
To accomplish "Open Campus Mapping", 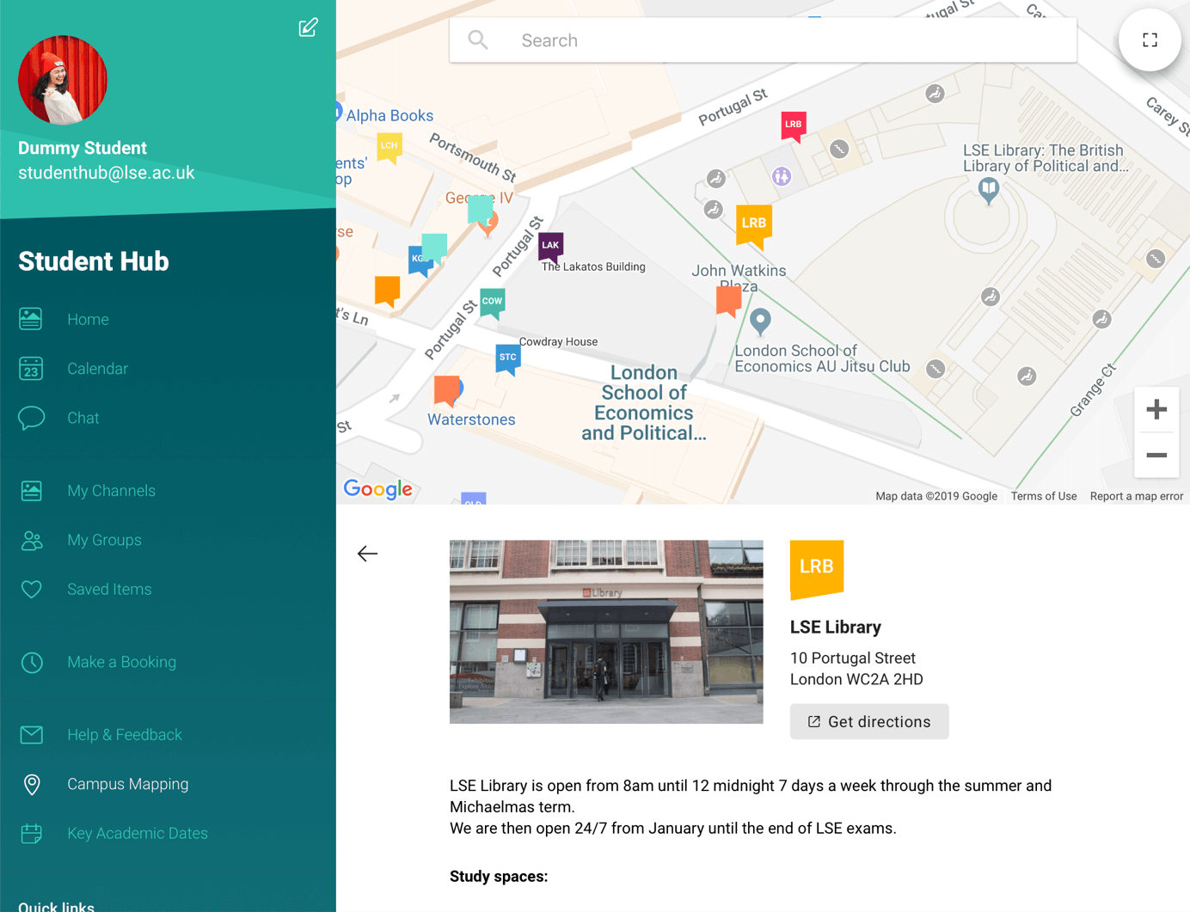I will pyautogui.click(x=127, y=784).
